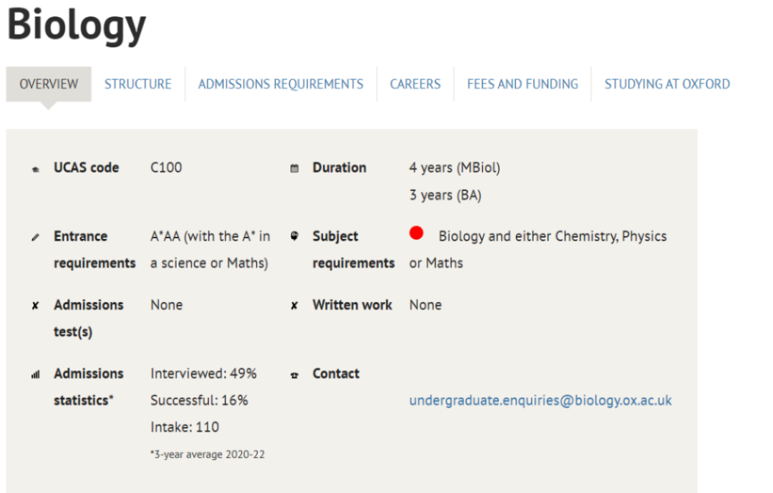The height and width of the screenshot is (493, 773).
Task: Click the calendar icon next to Duration
Action: pos(294,169)
